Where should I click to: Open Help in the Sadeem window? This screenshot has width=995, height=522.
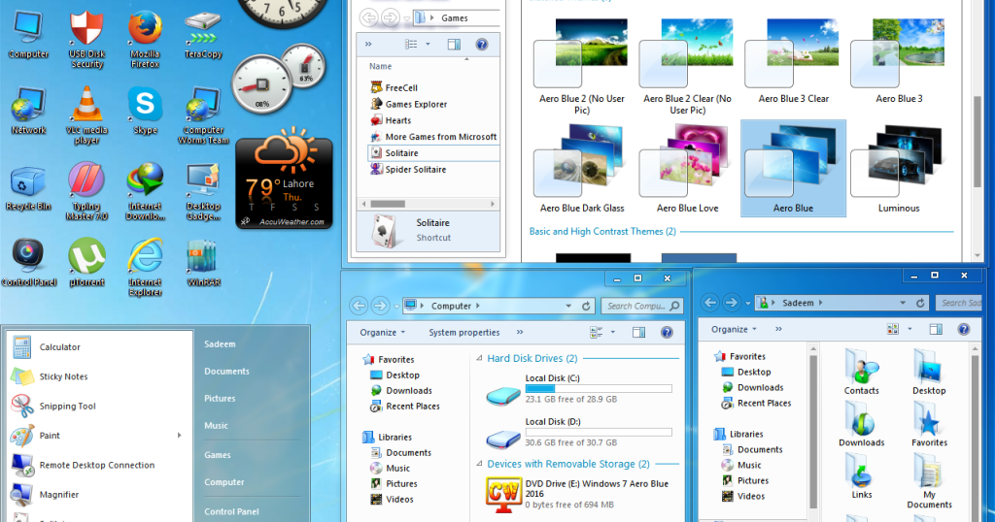963,330
